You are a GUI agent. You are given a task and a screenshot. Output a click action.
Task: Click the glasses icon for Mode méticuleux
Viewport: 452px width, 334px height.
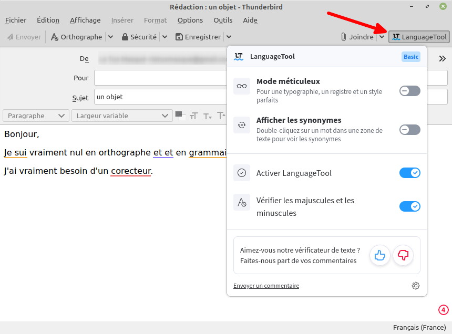point(242,86)
